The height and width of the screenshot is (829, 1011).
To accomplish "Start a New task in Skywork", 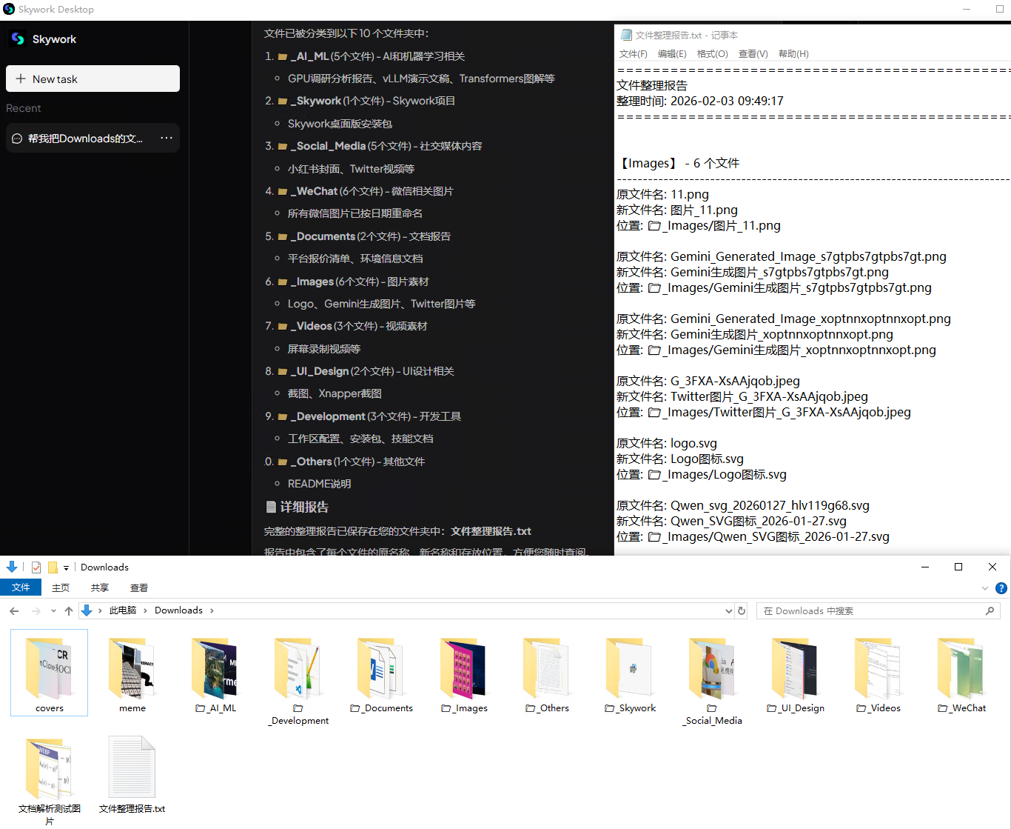I will pos(93,79).
